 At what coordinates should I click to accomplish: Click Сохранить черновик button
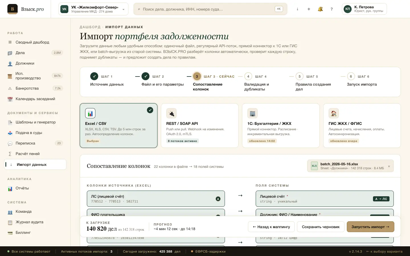[x=321, y=227]
